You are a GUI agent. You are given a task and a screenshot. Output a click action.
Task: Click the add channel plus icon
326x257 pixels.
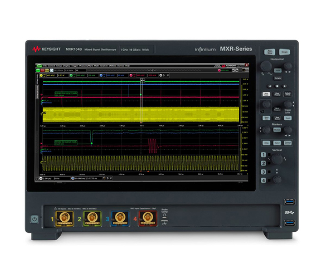(161, 75)
